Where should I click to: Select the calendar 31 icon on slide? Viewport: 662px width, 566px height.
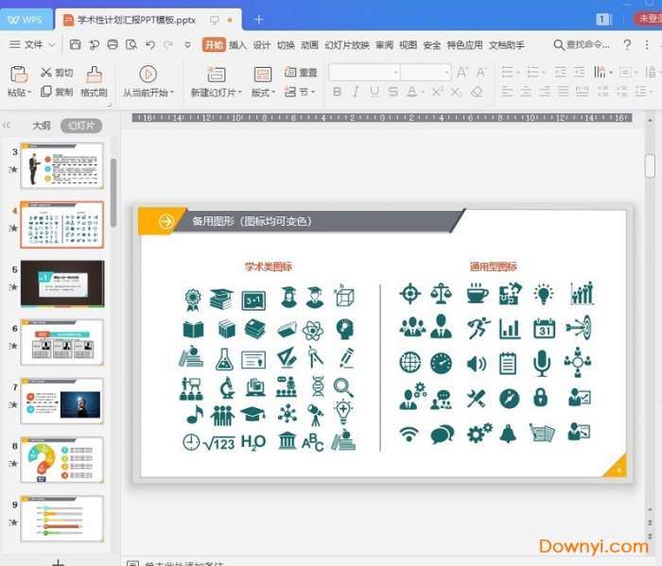click(x=544, y=328)
